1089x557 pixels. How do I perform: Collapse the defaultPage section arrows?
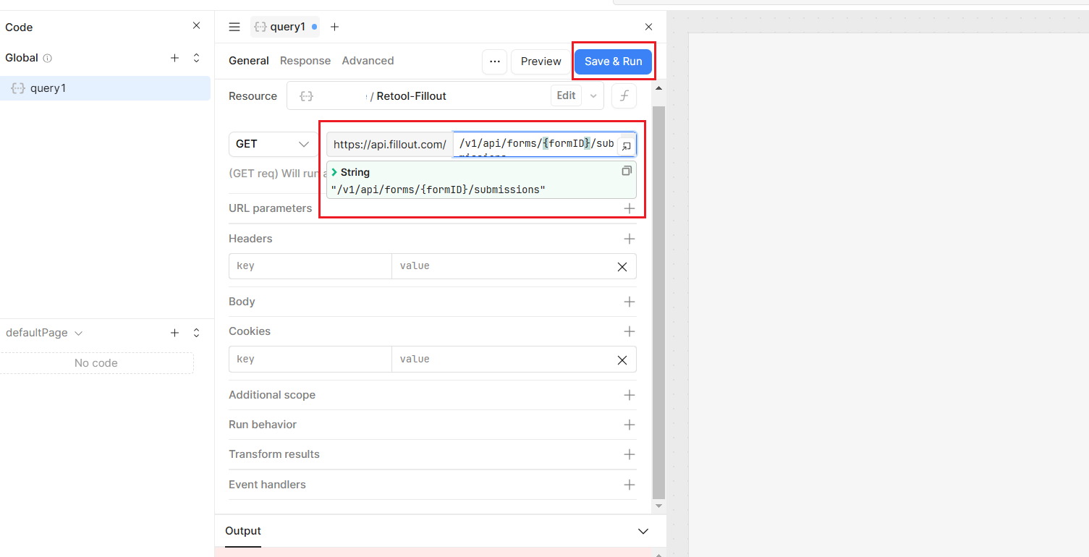(196, 333)
